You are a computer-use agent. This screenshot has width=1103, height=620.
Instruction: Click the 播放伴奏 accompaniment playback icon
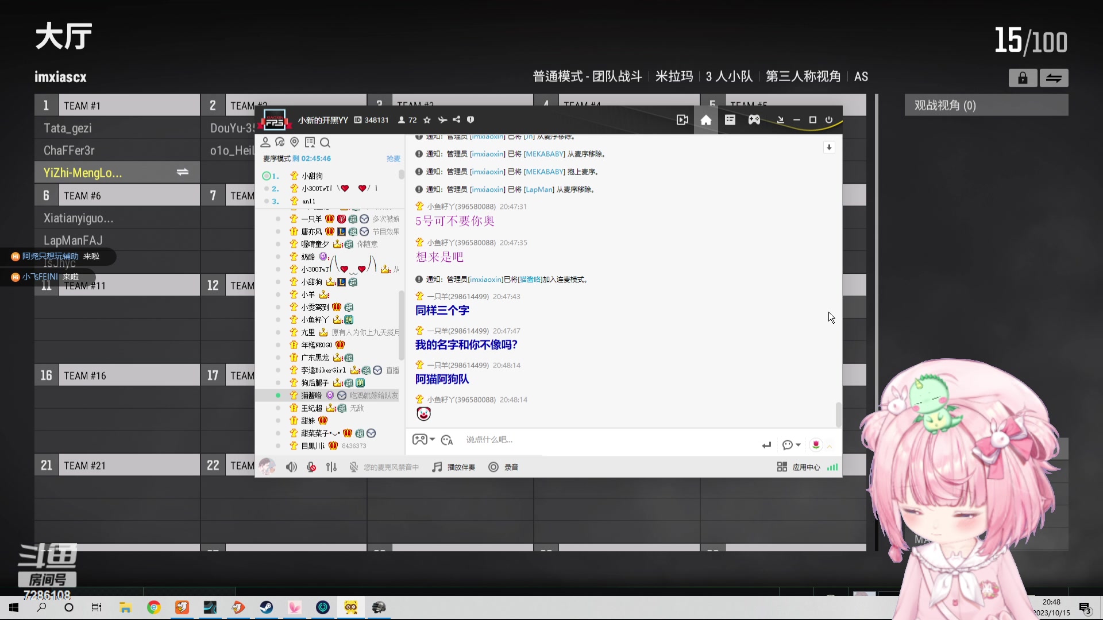point(453,467)
